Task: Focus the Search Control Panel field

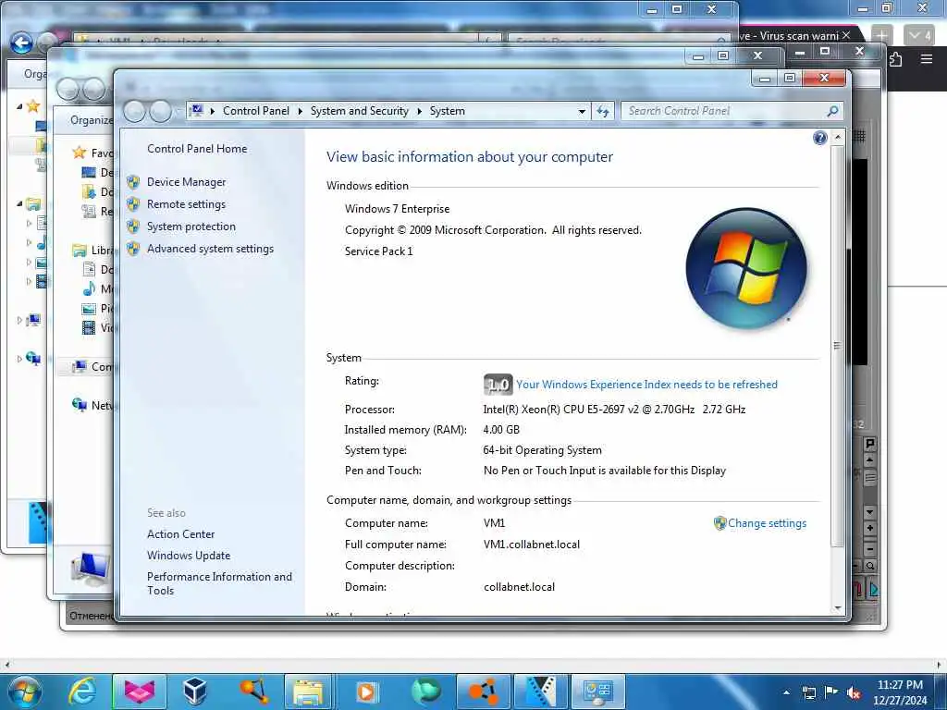Action: [725, 111]
